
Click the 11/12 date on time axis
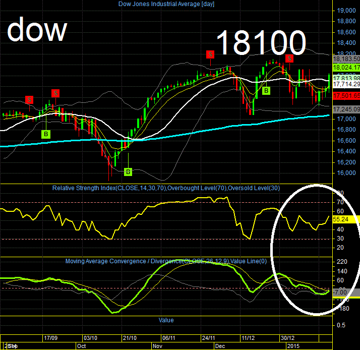[248, 338]
